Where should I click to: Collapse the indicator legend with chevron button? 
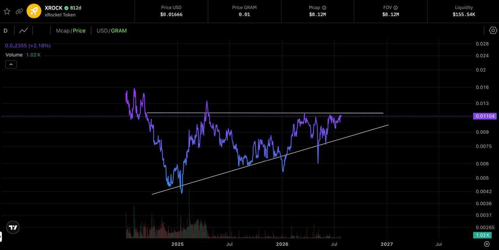pyautogui.click(x=11, y=65)
